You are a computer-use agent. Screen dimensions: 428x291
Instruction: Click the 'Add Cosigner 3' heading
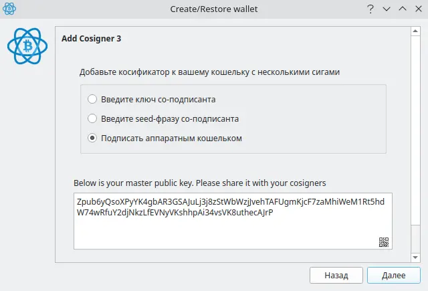click(x=91, y=39)
